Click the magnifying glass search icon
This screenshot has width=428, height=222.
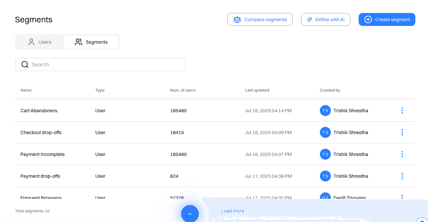[x=25, y=64]
